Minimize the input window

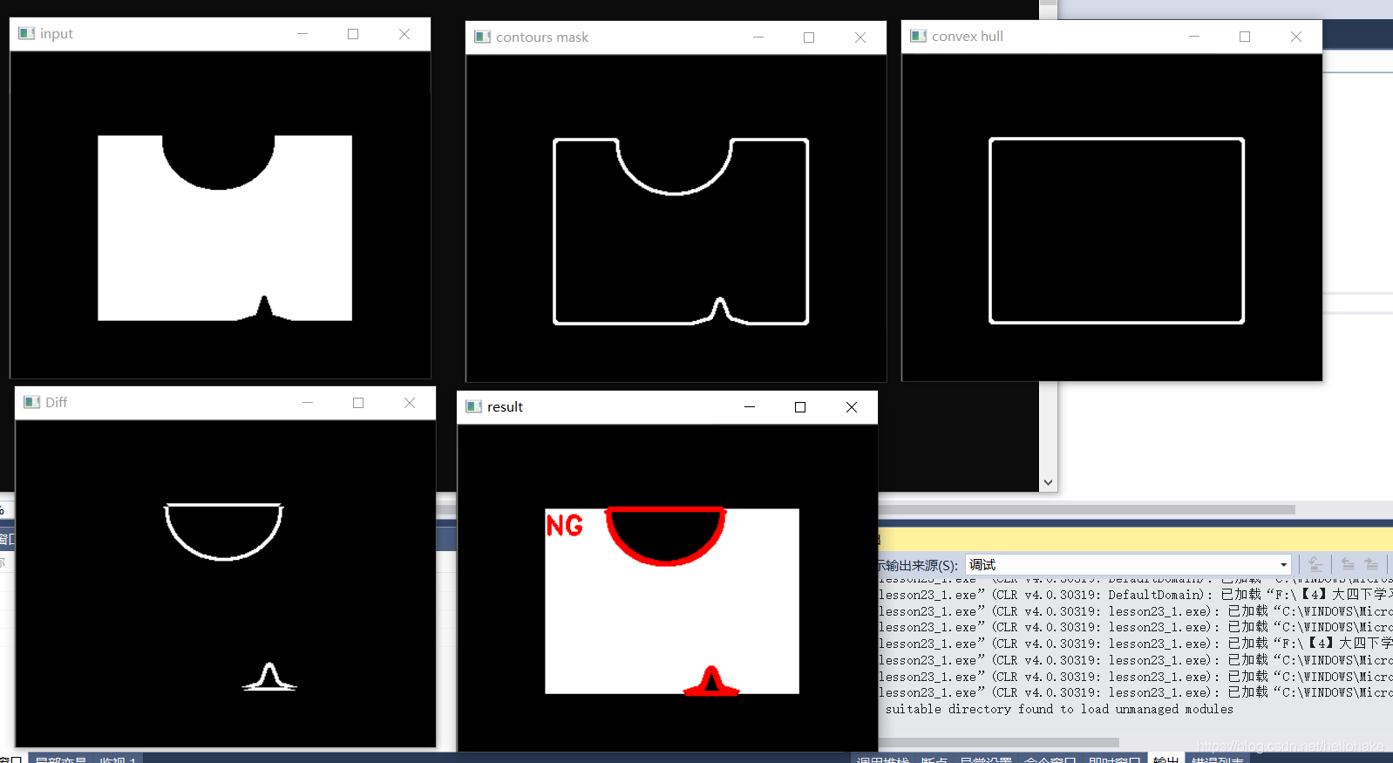tap(302, 34)
